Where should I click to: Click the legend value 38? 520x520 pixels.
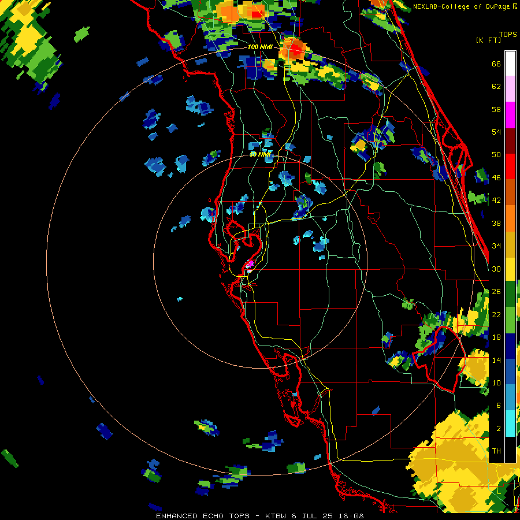pyautogui.click(x=496, y=223)
